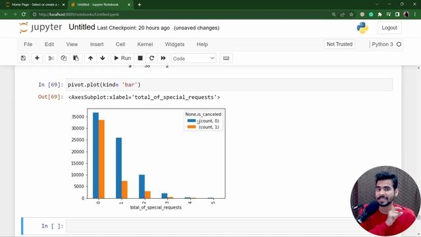Image resolution: width=421 pixels, height=237 pixels.
Task: Open the Kernel menu
Action: click(x=145, y=44)
